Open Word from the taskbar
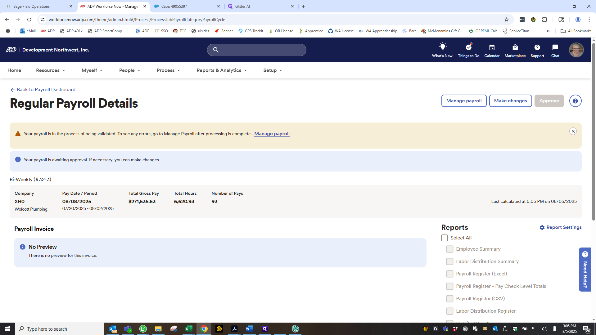Screen dimensions: 596x335 coord(249,329)
